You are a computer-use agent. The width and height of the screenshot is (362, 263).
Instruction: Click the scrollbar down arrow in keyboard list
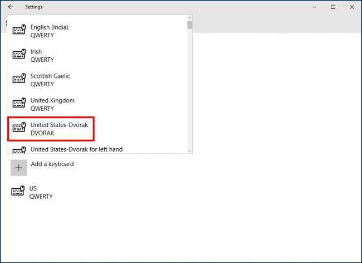[x=190, y=151]
